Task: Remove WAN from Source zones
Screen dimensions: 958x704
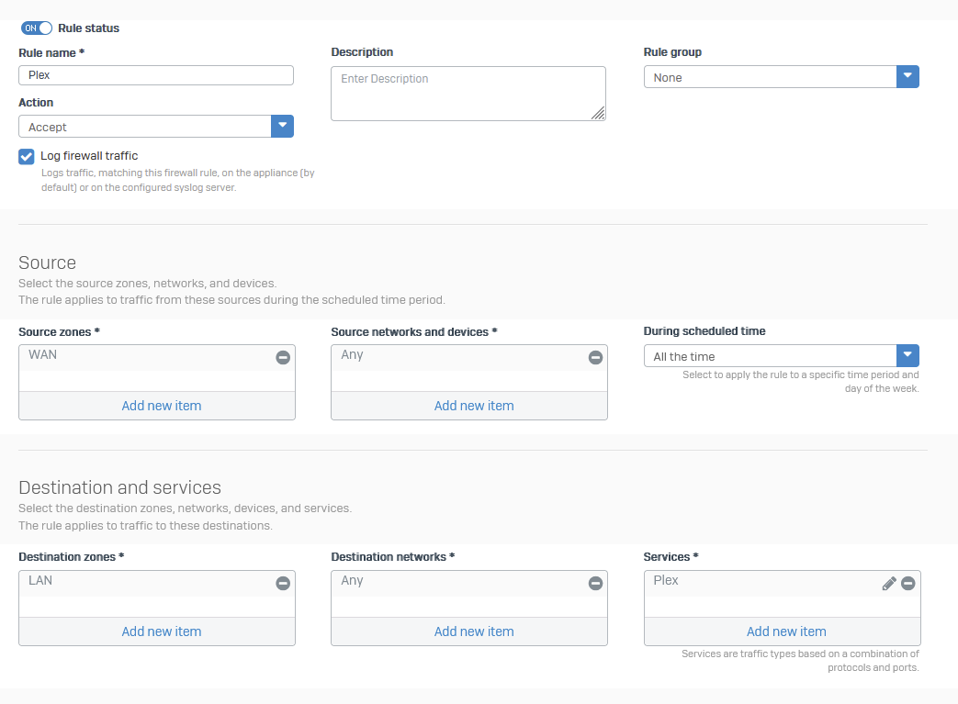Action: [x=283, y=357]
